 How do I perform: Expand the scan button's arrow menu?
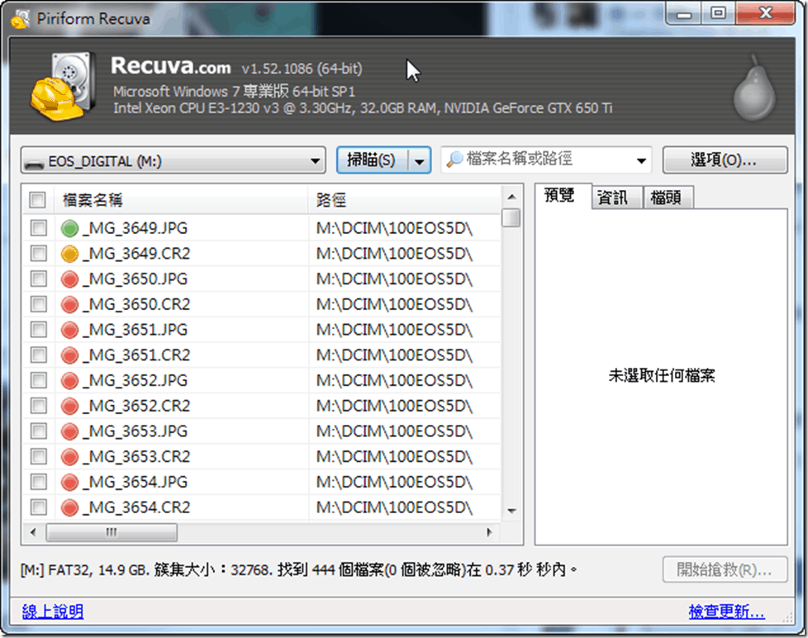[x=421, y=160]
